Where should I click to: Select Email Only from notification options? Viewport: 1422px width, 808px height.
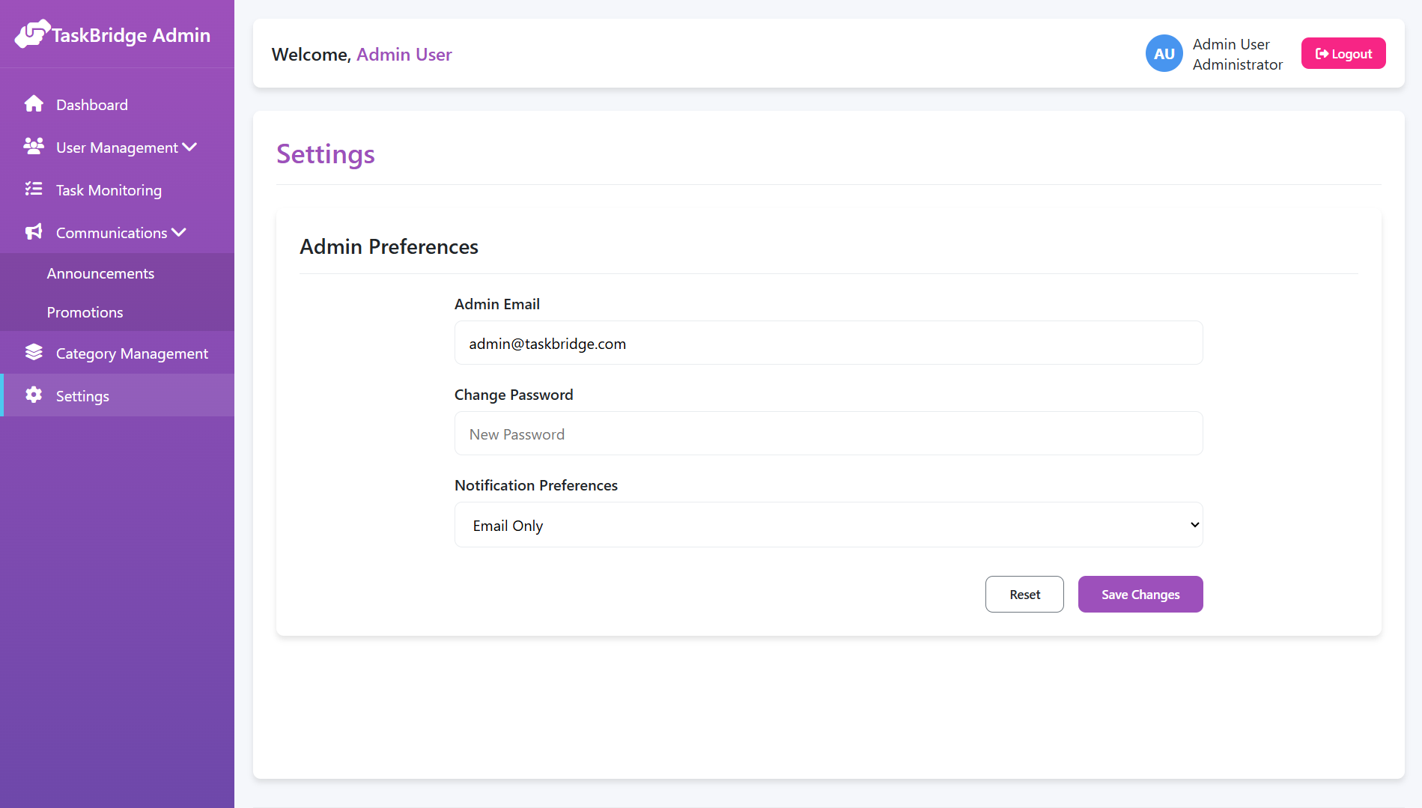coord(827,525)
